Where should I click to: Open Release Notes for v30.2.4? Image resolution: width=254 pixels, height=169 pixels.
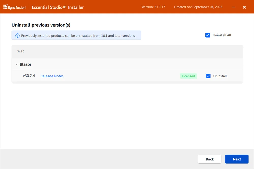tap(52, 76)
